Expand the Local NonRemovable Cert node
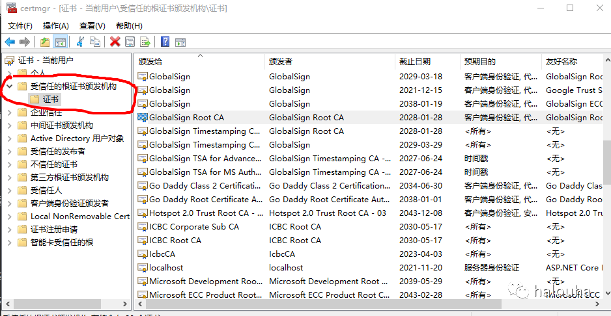Viewport: 611px width, 316px height. point(10,217)
